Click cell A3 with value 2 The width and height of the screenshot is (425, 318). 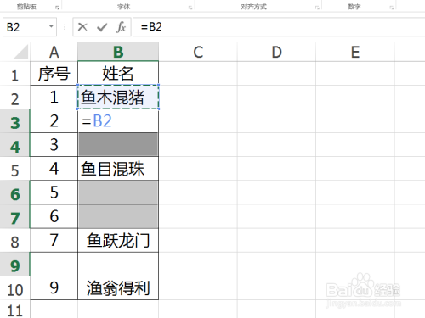pyautogui.click(x=54, y=121)
